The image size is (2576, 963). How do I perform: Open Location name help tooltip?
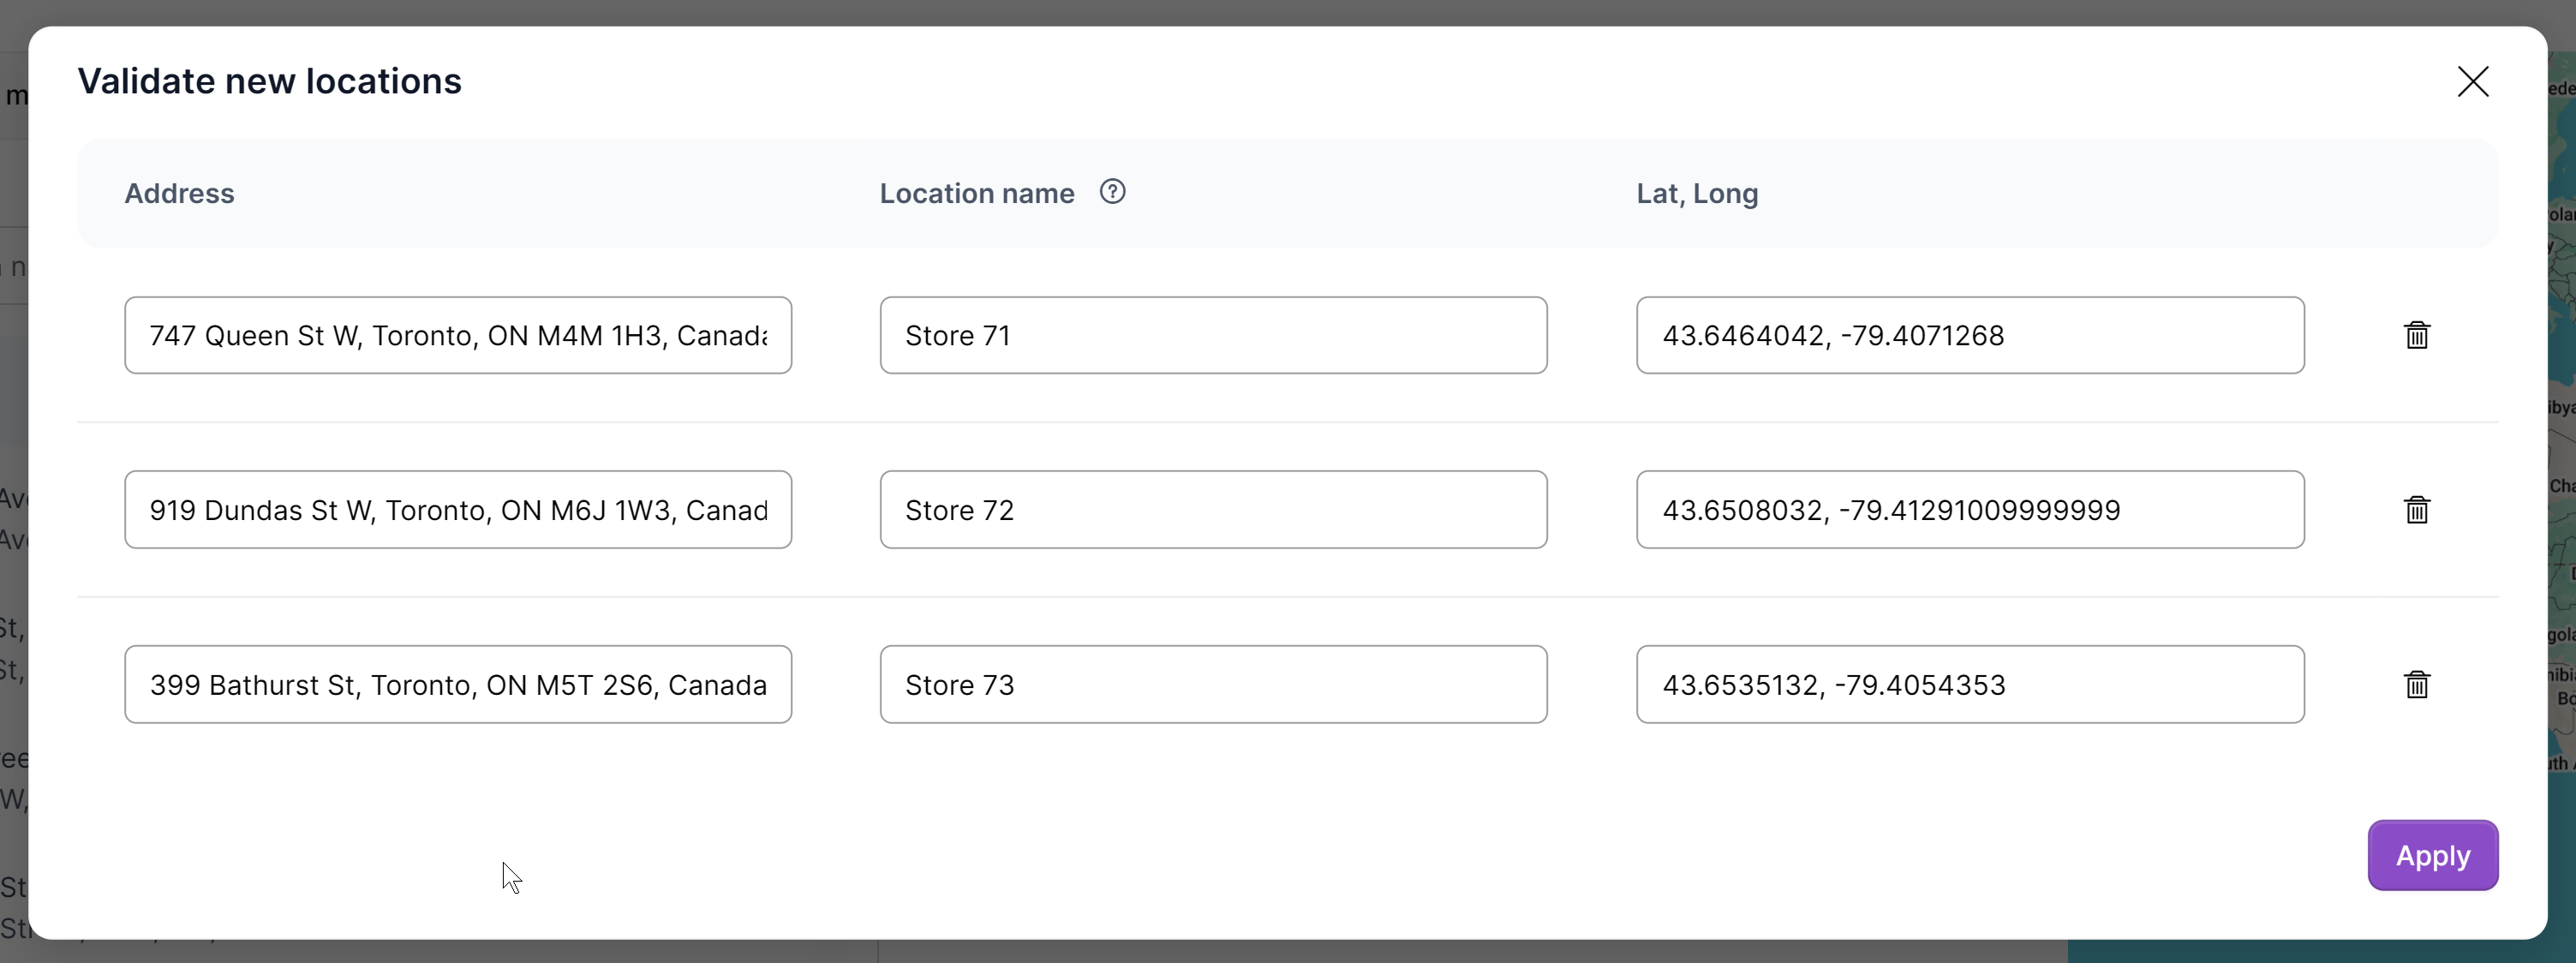(1112, 191)
